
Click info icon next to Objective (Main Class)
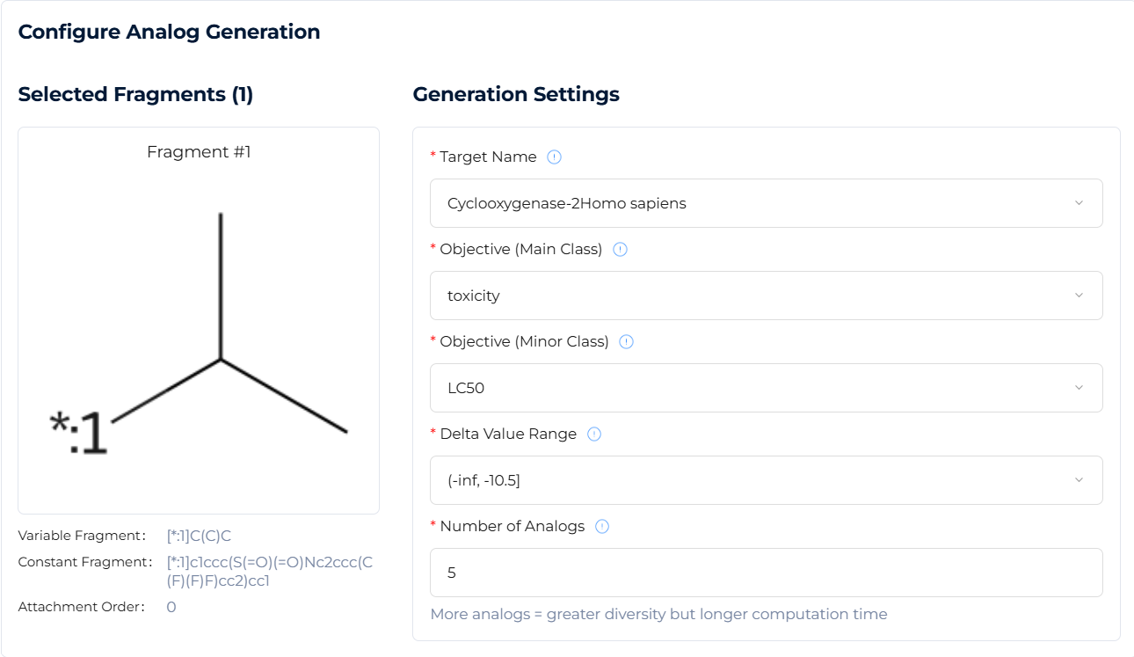click(x=620, y=250)
